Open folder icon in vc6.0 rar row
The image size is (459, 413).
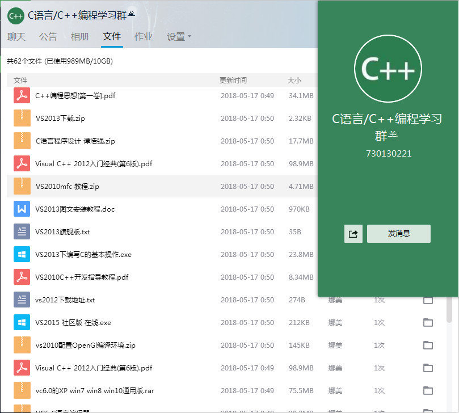click(x=428, y=390)
